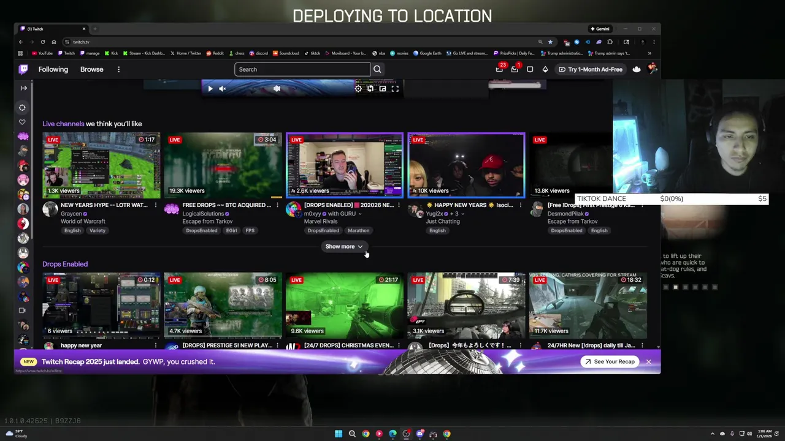Viewport: 785px width, 441px height.
Task: Open the Gemini button in Chrome
Action: click(x=600, y=29)
